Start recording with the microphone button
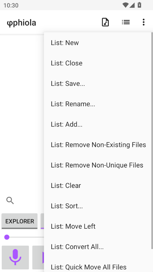153x272 pixels. (15, 257)
